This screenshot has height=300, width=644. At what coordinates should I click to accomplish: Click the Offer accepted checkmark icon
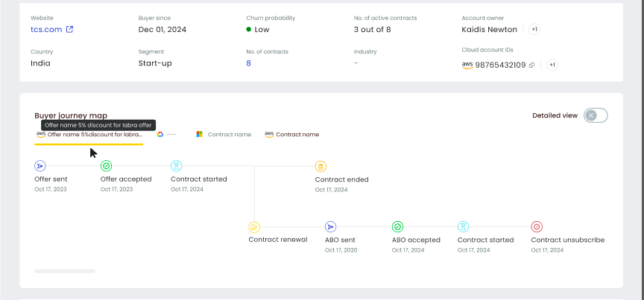(x=107, y=166)
